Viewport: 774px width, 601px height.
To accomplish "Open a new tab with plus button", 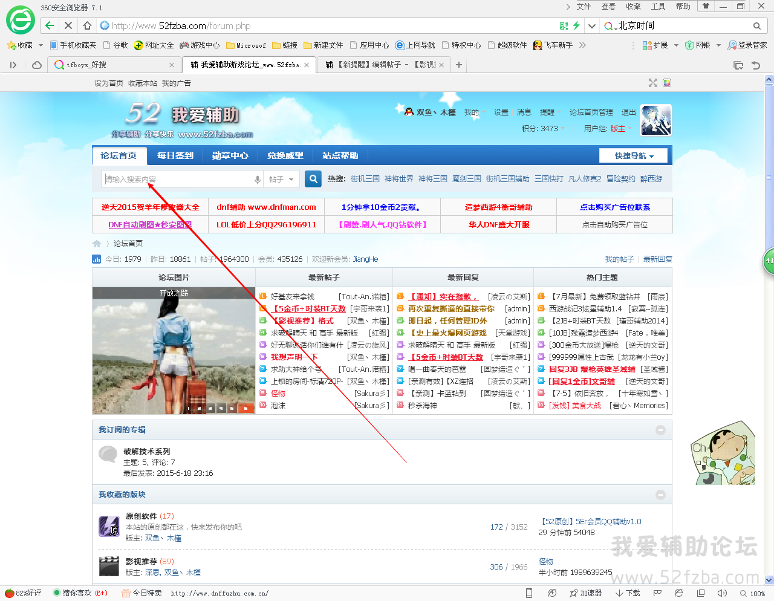I will tap(459, 65).
